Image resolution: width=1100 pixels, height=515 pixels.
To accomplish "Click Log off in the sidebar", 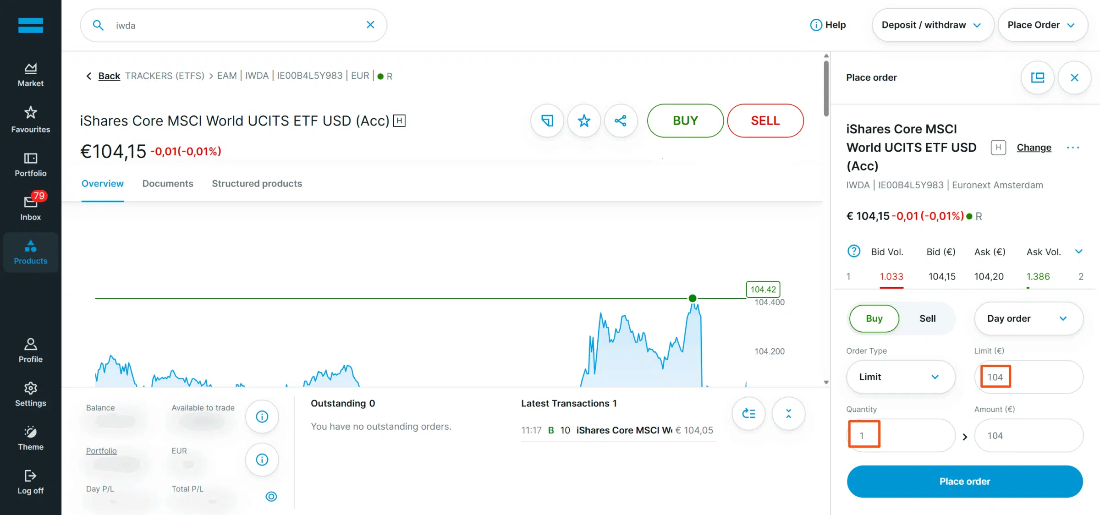I will 30,482.
